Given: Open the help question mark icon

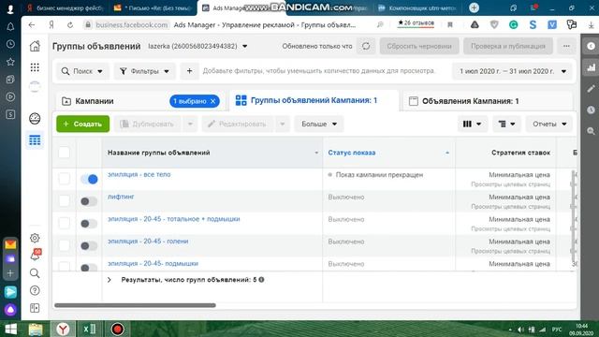Looking at the screenshot, I should (x=35, y=290).
